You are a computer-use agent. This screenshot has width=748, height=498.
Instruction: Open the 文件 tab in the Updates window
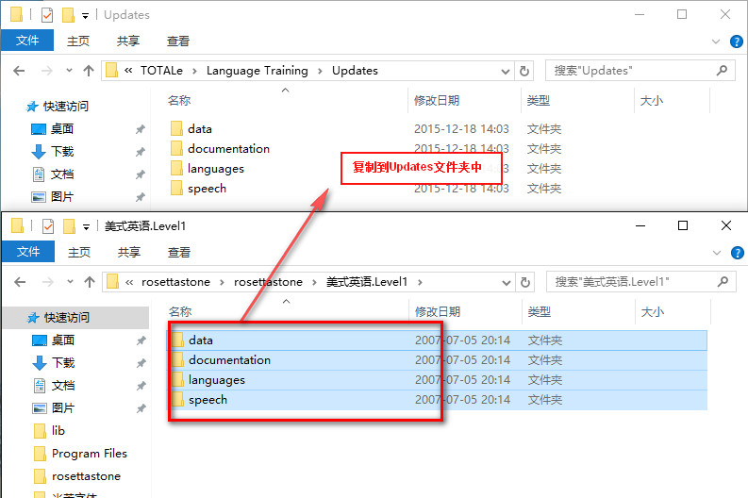coord(27,41)
